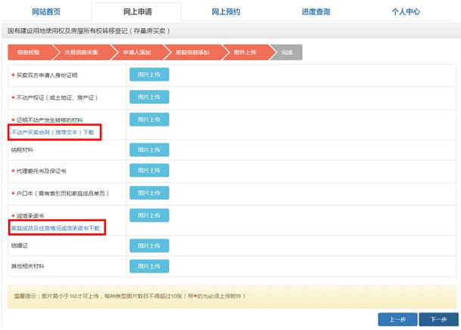
Task: Proceed with the 下一步 button
Action: click(x=438, y=319)
